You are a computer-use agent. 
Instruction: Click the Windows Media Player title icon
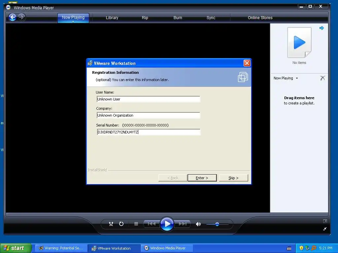tap(8, 7)
